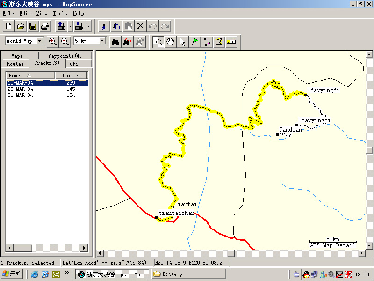Click the Save floppy disk icon
Image resolution: width=374 pixels, height=281 pixels.
33,26
